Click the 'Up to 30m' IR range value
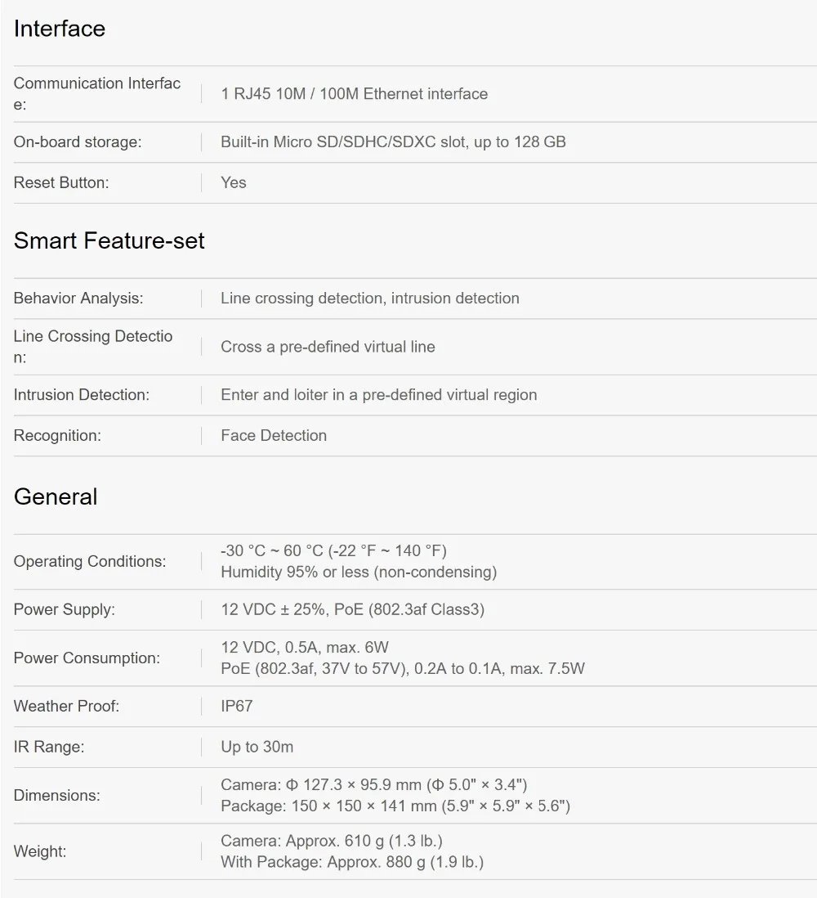Screen dimensions: 817x898 [x=257, y=747]
